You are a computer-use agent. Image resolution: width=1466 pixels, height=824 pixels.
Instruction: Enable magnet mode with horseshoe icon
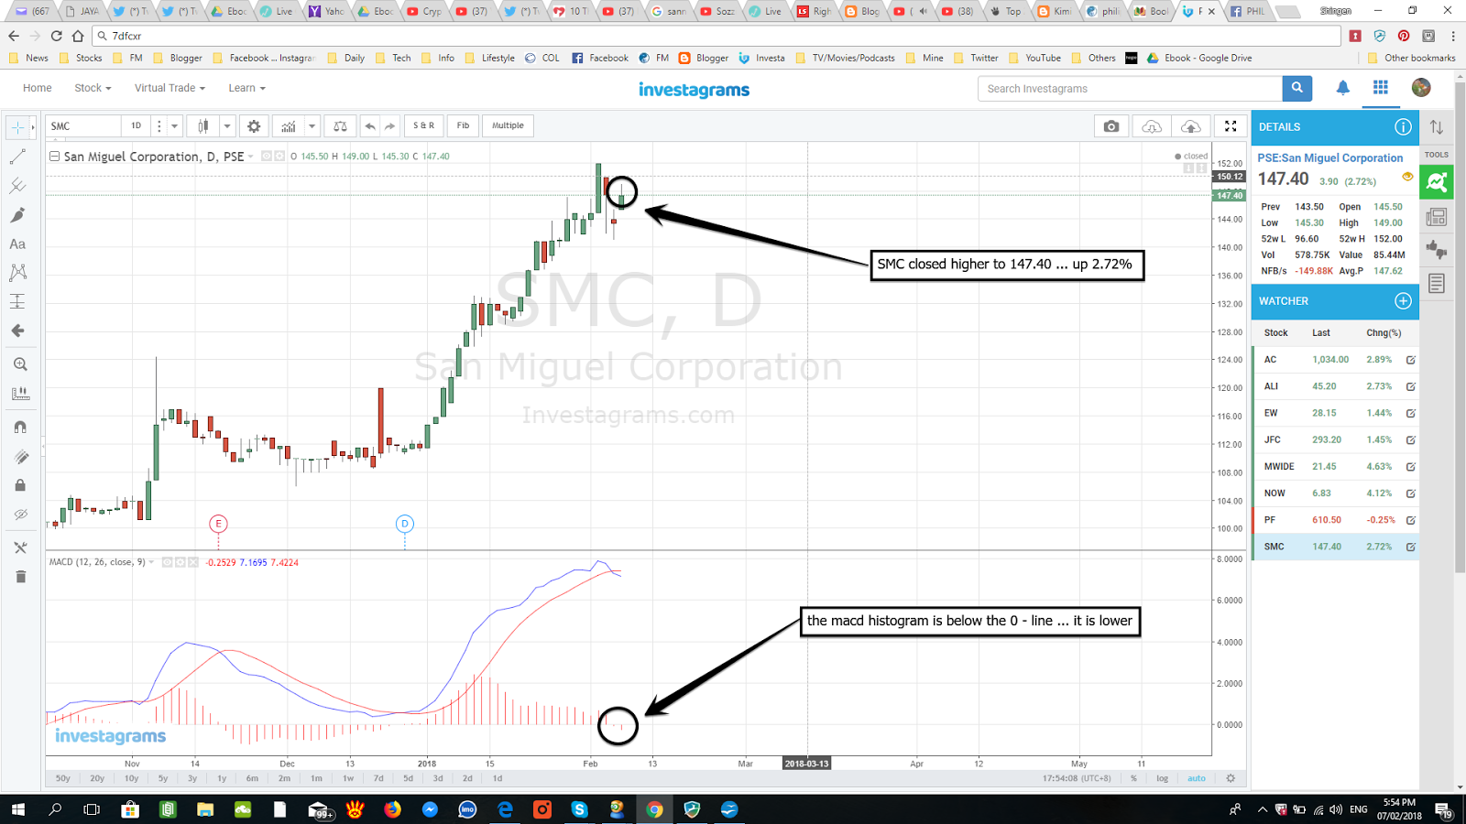coord(20,427)
